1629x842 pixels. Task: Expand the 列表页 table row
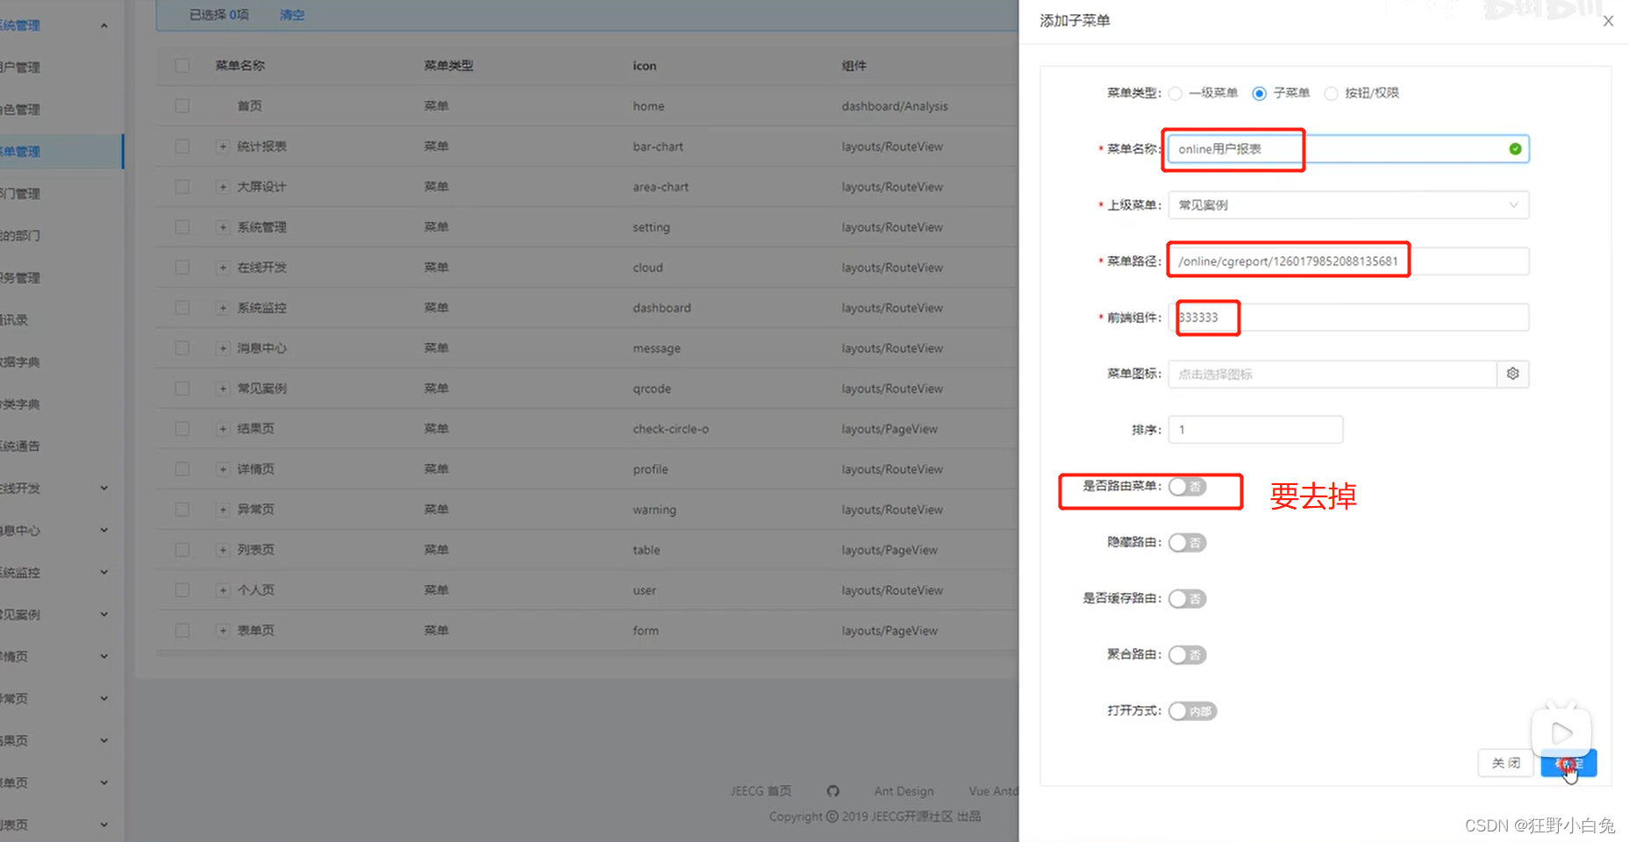pos(223,550)
